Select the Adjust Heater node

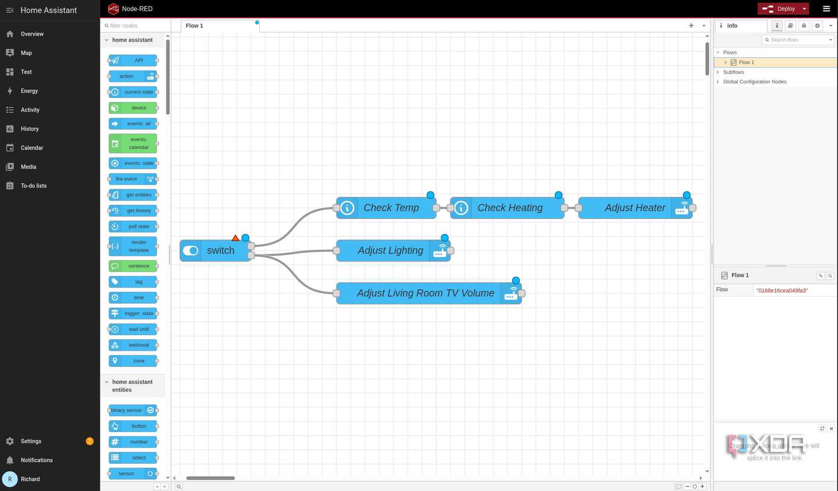(635, 208)
